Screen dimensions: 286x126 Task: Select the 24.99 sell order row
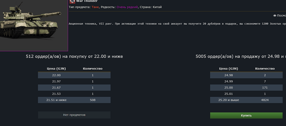(246, 82)
